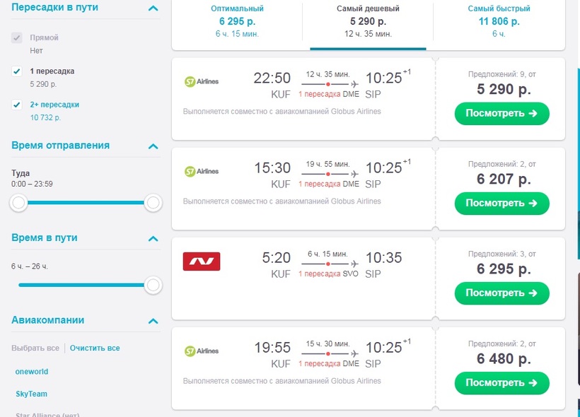Uncheck the '2+ пересадки' checkbox

click(x=17, y=105)
